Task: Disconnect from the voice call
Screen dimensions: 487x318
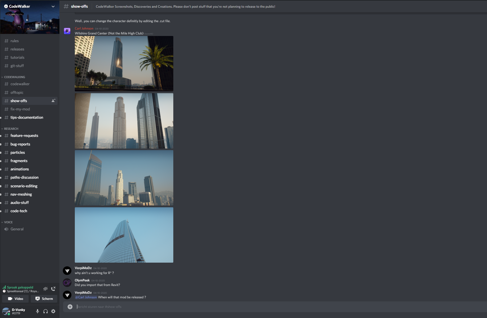Action: [53, 289]
